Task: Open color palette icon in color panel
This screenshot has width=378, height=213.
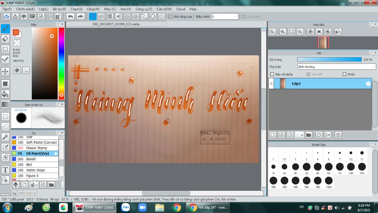Action: (x=17, y=70)
